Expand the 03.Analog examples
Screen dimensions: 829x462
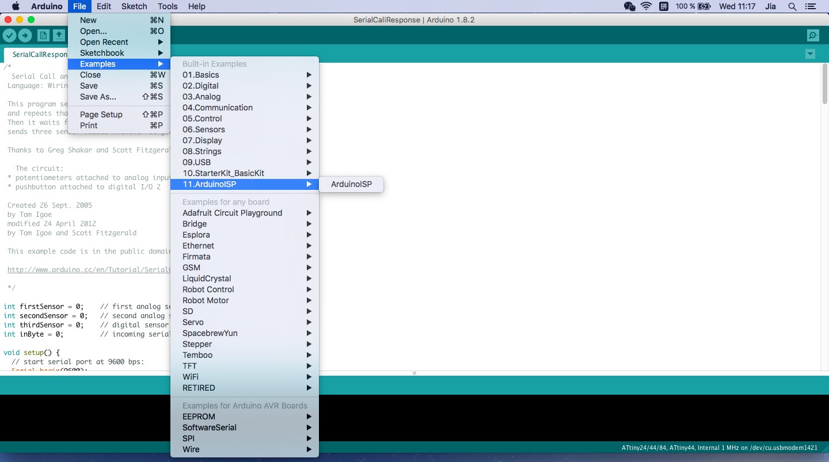pos(245,97)
